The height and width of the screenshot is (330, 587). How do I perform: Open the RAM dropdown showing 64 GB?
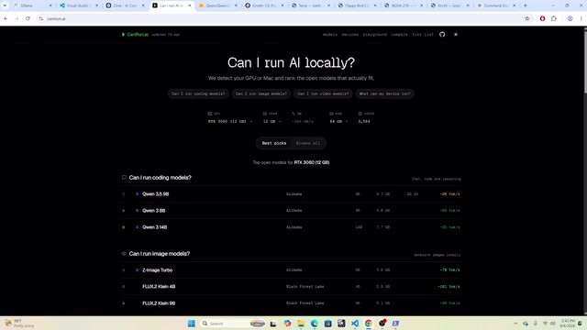(x=338, y=121)
